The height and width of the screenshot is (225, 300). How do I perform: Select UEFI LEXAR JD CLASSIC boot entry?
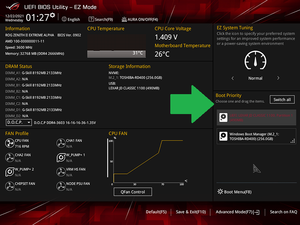click(x=256, y=118)
